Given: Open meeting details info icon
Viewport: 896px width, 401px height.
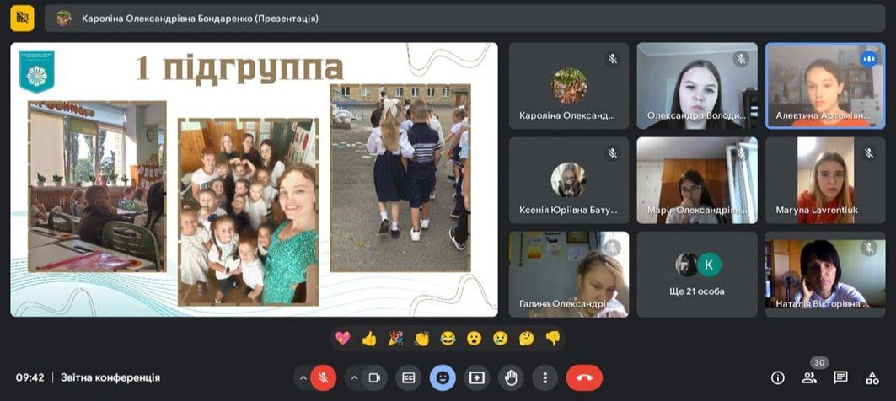Looking at the screenshot, I should pyautogui.click(x=778, y=377).
